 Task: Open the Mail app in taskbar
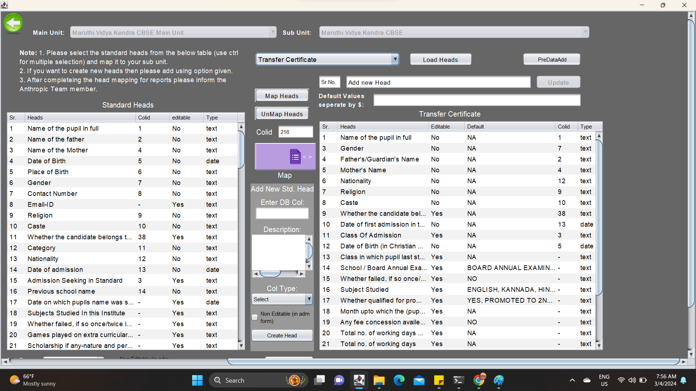pyautogui.click(x=419, y=380)
